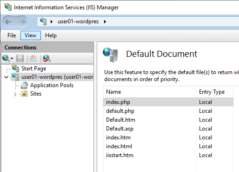The width and height of the screenshot is (239, 172).
Task: Open the View menu
Action: point(31,35)
